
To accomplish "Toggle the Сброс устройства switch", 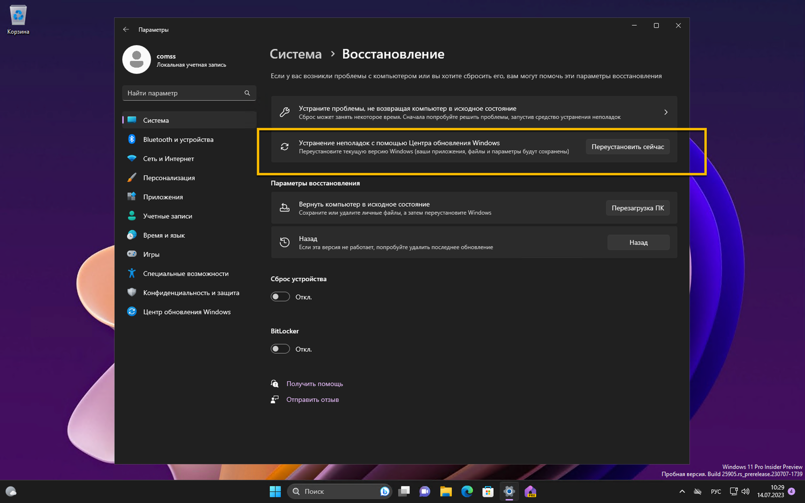I will [x=280, y=297].
